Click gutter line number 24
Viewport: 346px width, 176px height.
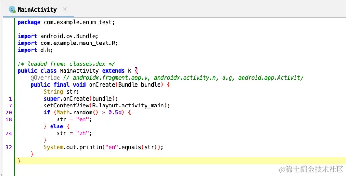[9, 133]
